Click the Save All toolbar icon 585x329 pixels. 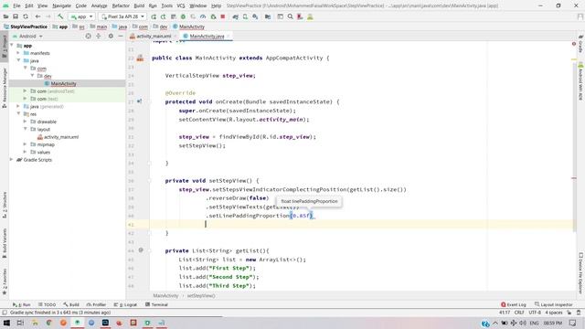pyautogui.click(x=16, y=16)
